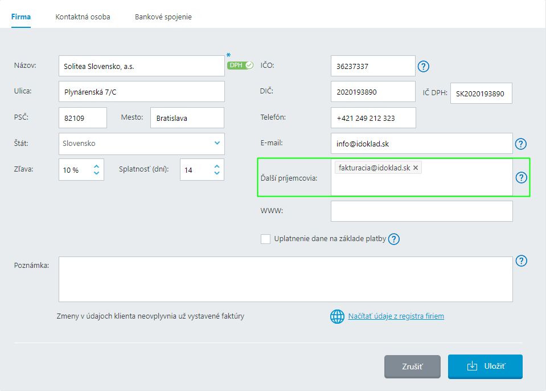Click the help icon next to IČO field

click(423, 66)
